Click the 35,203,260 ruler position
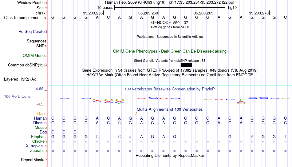This screenshot has height=167, width=292. click(148, 13)
